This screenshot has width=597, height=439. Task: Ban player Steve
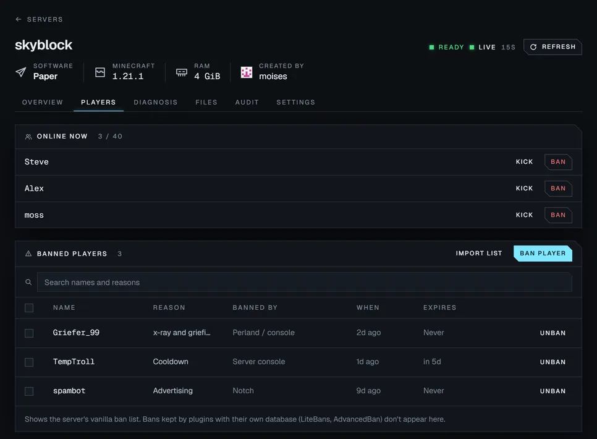pos(558,162)
